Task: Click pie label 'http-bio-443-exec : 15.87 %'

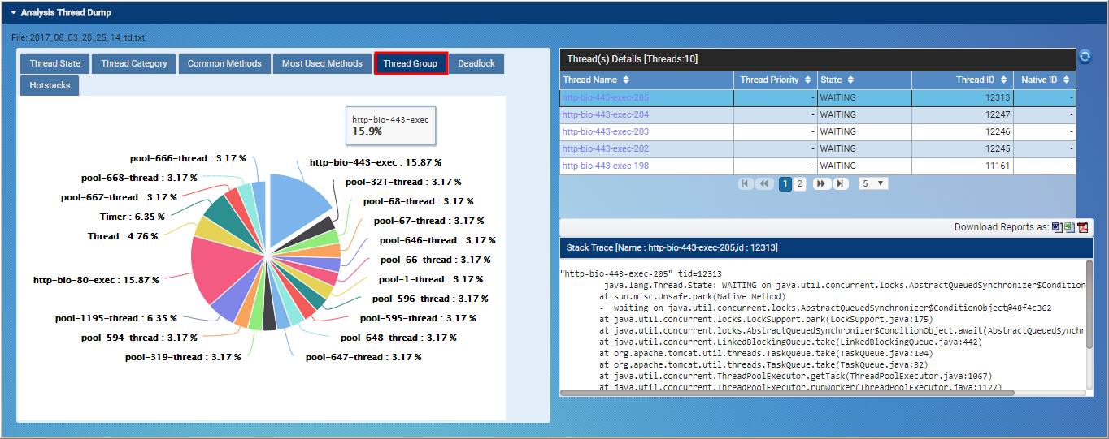Action: (376, 162)
